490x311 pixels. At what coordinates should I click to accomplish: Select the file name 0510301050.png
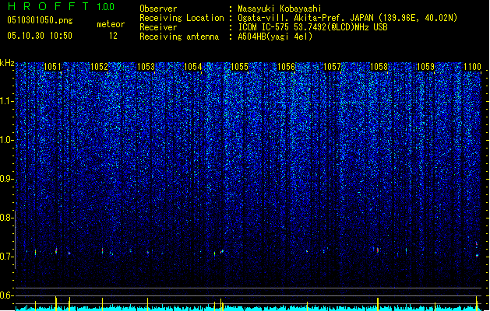[40, 20]
